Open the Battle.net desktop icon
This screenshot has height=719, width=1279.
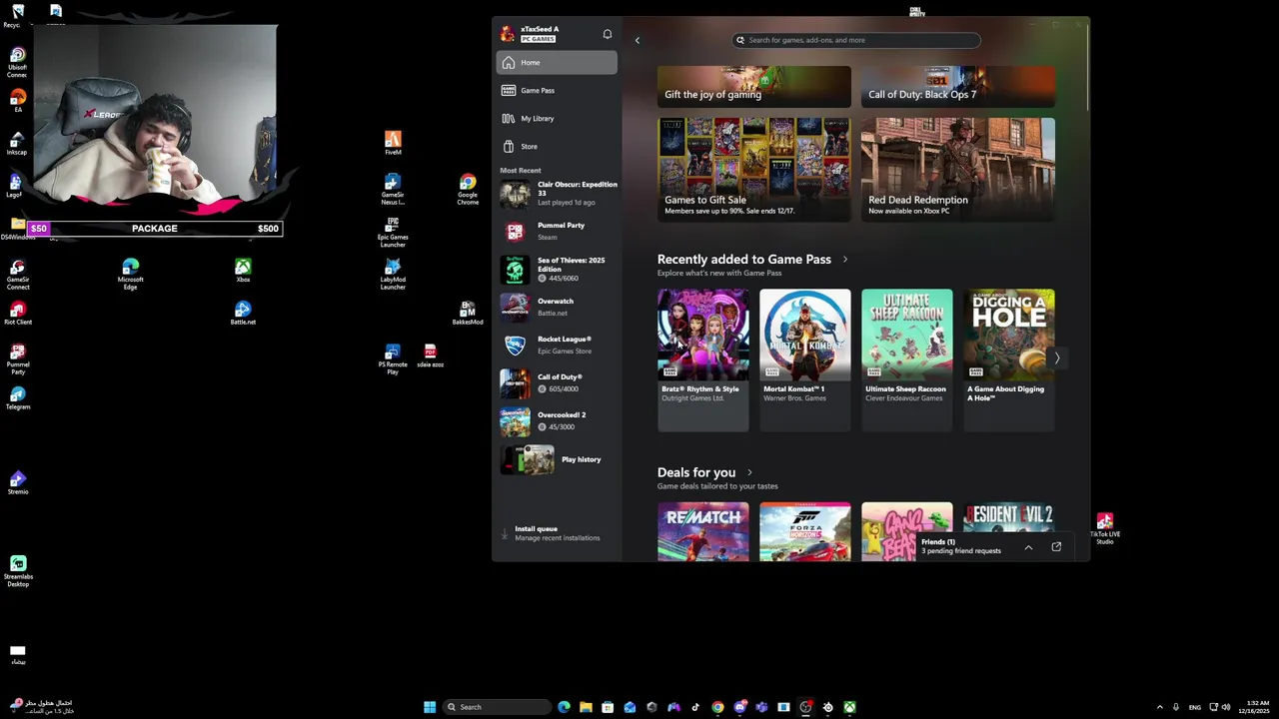click(243, 314)
